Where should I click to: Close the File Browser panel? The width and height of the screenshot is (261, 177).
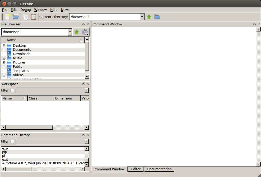pyautogui.click(x=88, y=24)
